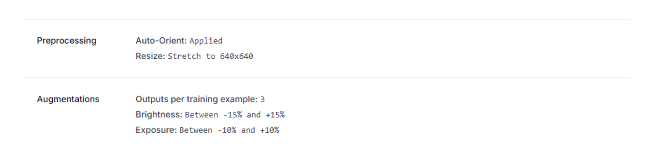This screenshot has height=162, width=648.
Task: Click the divider line above Preprocessing
Action: coord(326,19)
